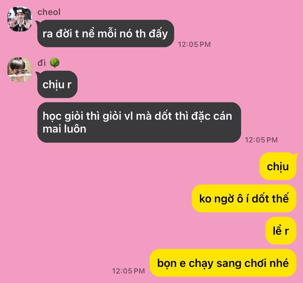
Task: Select message 'học giỏi thì giỏi vl'
Action: tap(139, 122)
